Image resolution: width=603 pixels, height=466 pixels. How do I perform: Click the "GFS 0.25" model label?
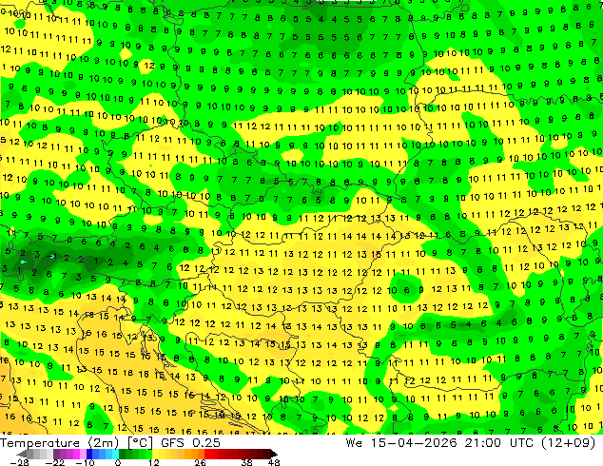(x=190, y=443)
